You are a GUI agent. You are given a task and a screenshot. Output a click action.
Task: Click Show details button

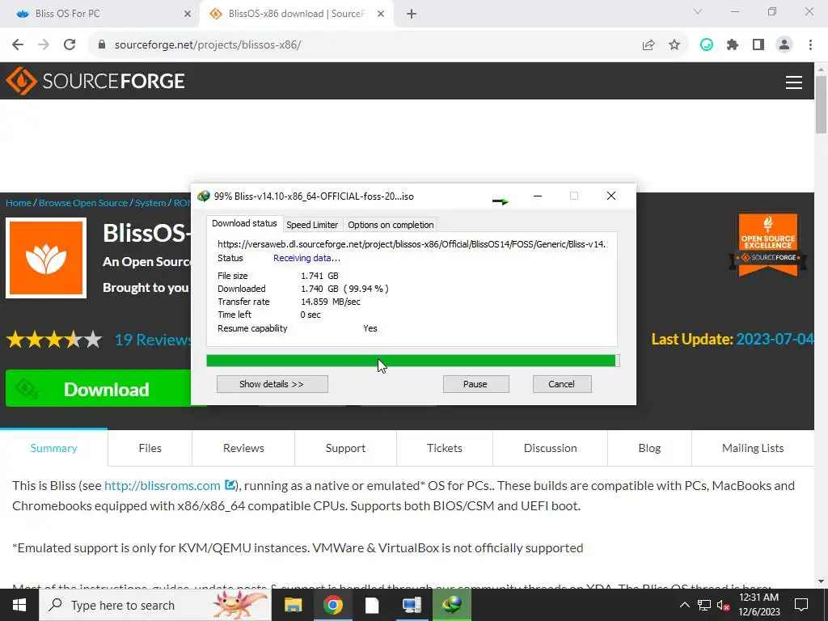[x=272, y=384]
